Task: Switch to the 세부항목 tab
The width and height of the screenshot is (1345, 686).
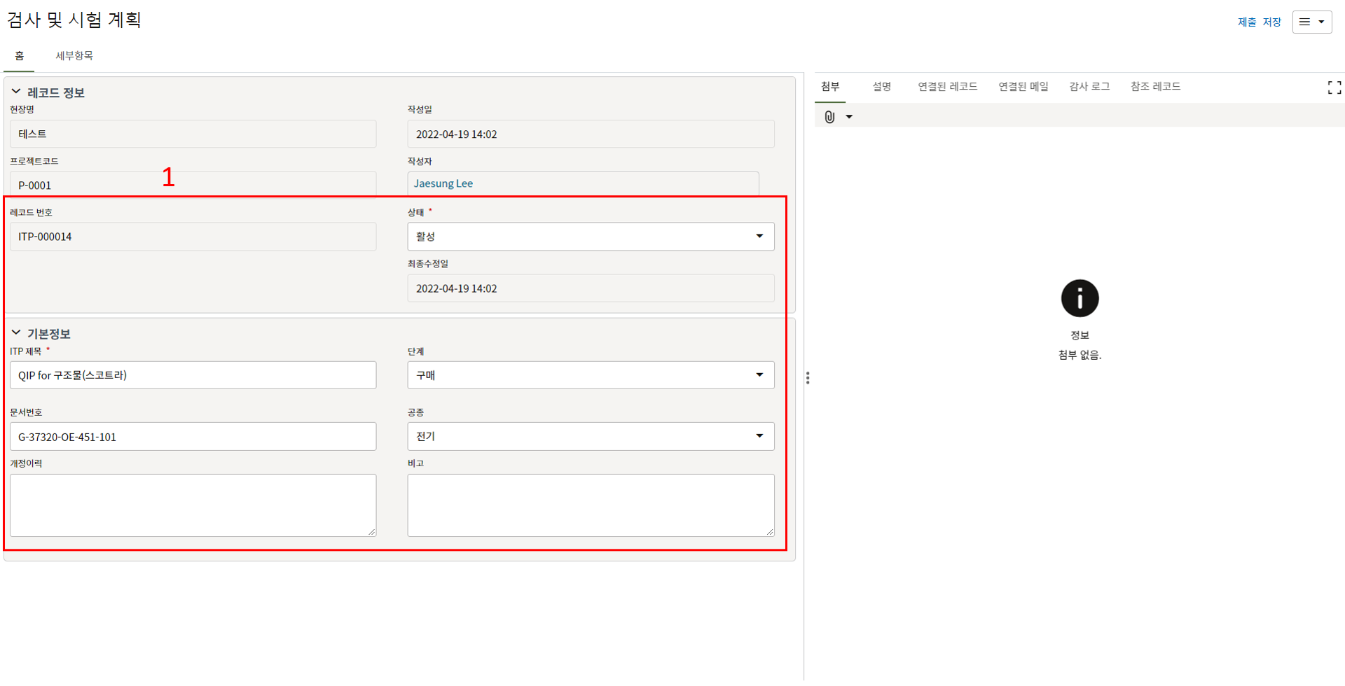Action: 74,56
